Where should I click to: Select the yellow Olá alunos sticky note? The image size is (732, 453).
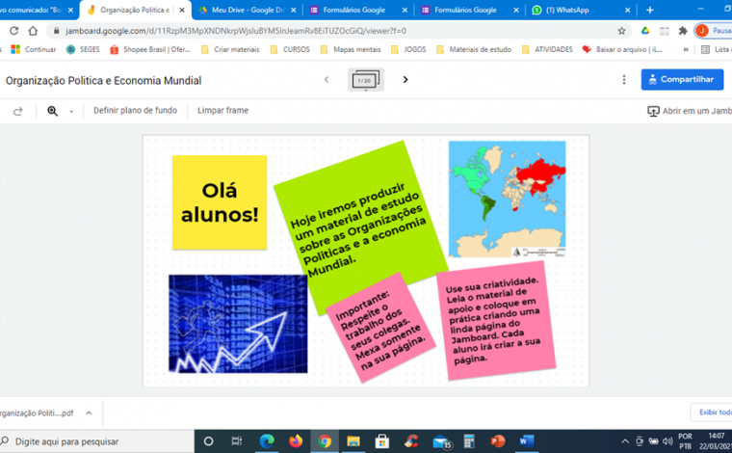(x=220, y=202)
